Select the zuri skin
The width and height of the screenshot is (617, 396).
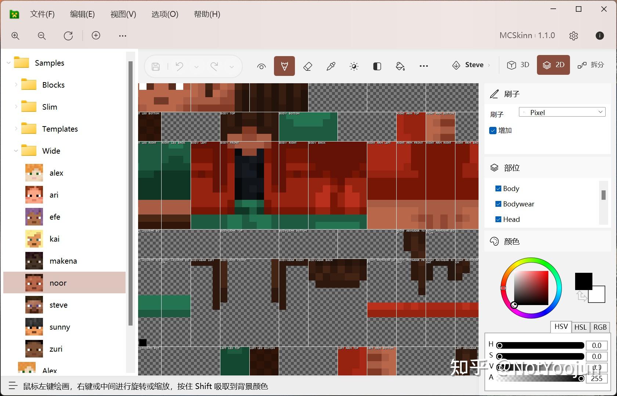tap(64, 349)
